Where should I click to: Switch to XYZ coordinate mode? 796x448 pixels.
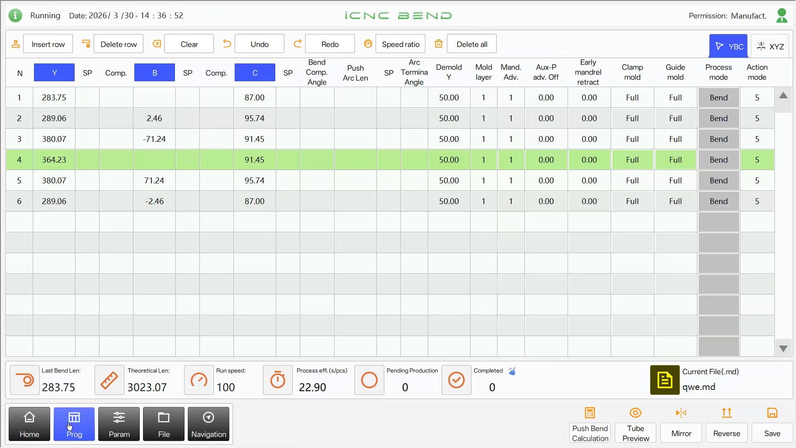(x=770, y=46)
